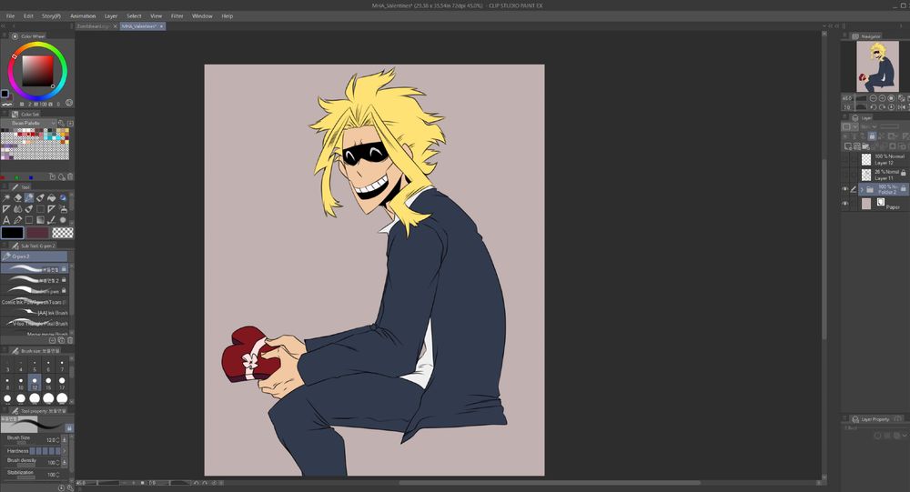Open the Edit menu
This screenshot has width=910, height=492.
tap(28, 16)
